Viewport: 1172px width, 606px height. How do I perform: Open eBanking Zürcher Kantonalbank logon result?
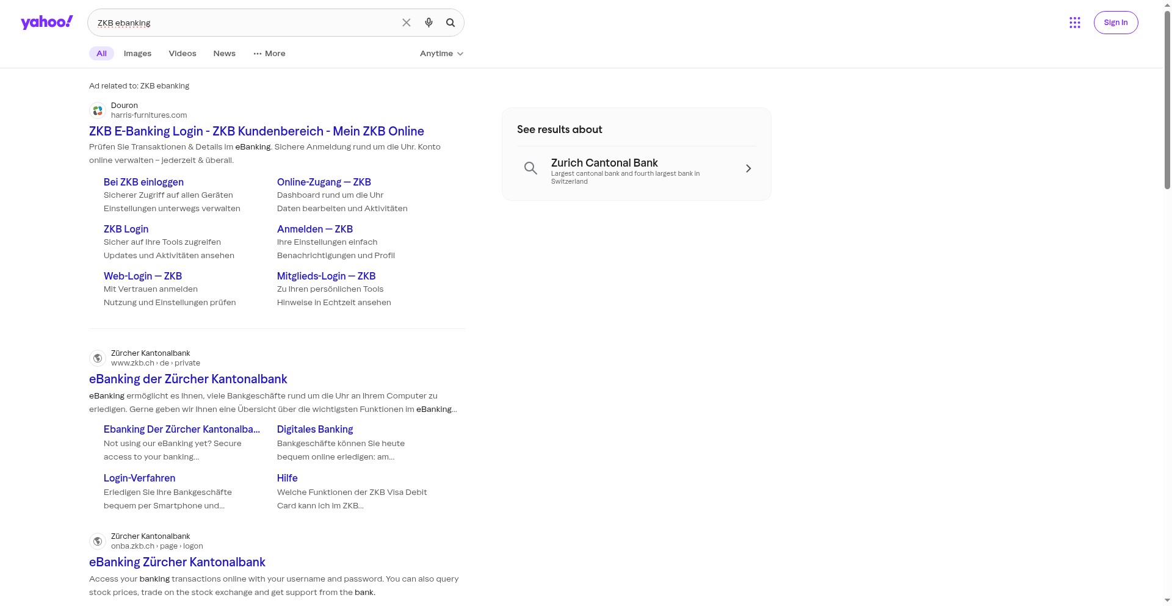(x=177, y=562)
